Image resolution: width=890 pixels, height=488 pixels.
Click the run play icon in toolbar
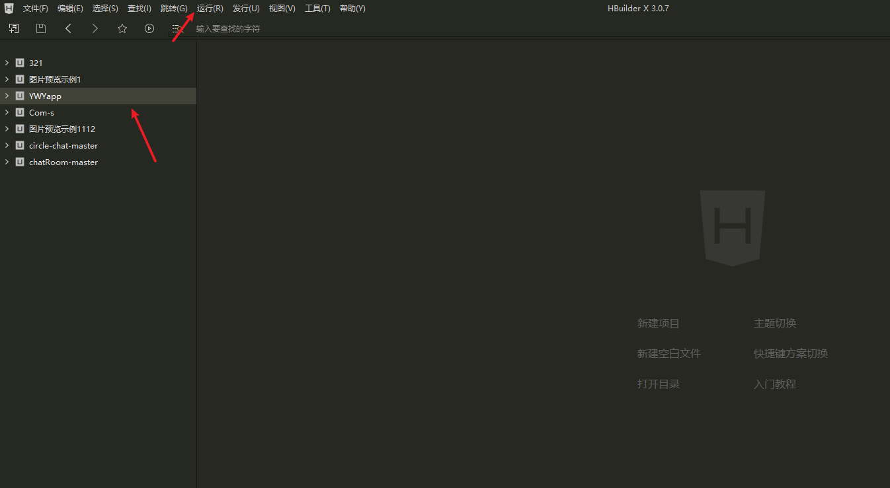[149, 28]
